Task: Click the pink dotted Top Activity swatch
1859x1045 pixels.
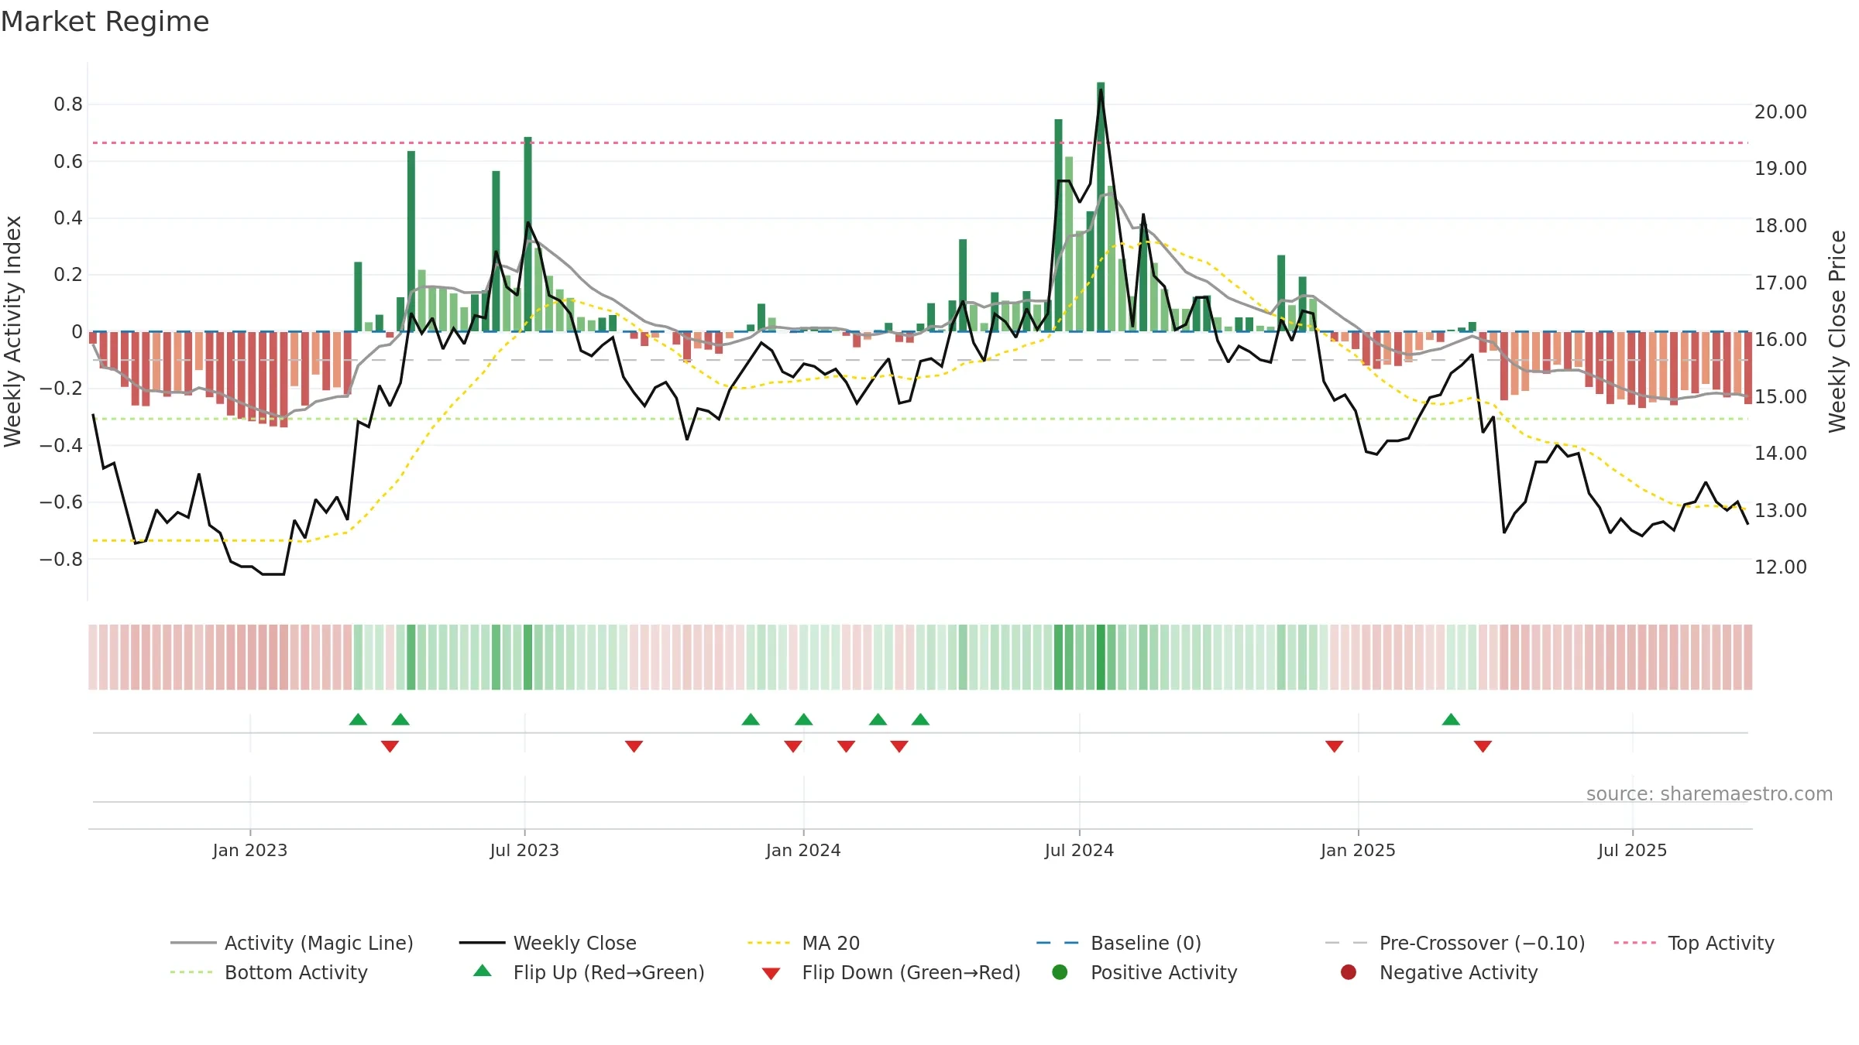Action: 1635,943
